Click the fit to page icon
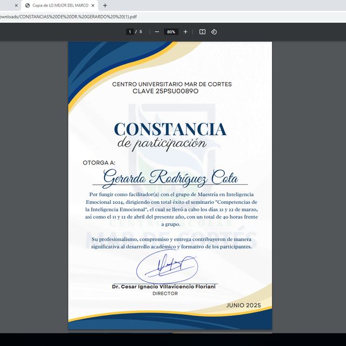346x346 pixels. (202, 32)
